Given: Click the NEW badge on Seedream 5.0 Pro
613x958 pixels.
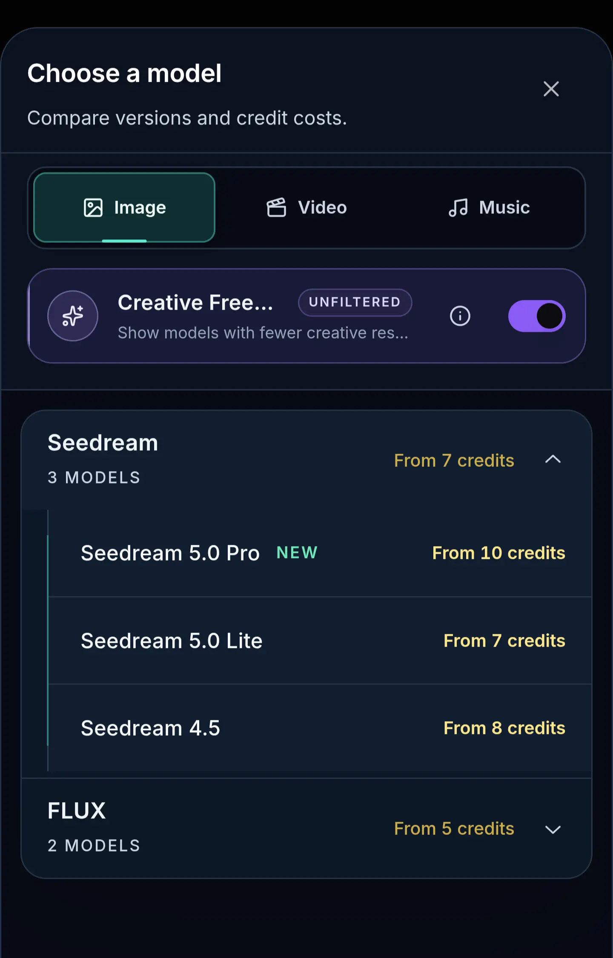Looking at the screenshot, I should click(297, 552).
